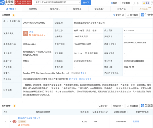Click the 大股东 tag
This screenshot has height=128, width=153.
[x=22, y=121]
